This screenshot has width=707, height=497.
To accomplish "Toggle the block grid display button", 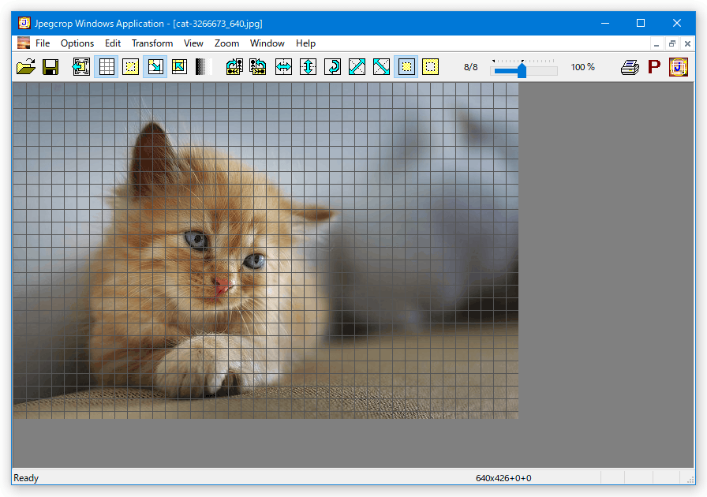I will (x=107, y=67).
